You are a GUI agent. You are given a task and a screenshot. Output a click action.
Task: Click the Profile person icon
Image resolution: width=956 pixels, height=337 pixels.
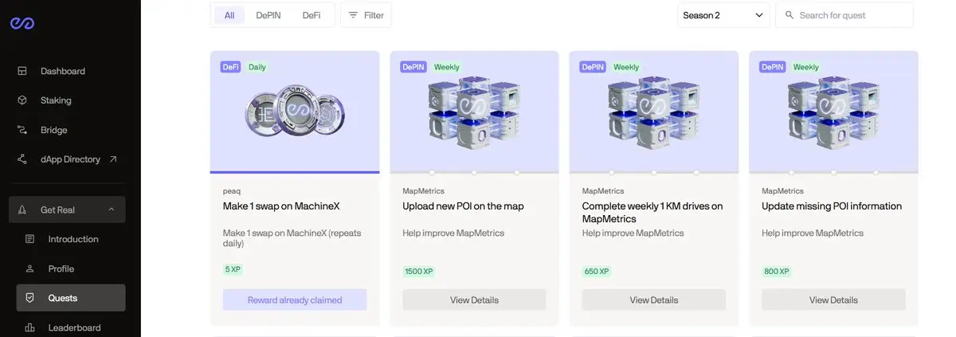coord(30,268)
